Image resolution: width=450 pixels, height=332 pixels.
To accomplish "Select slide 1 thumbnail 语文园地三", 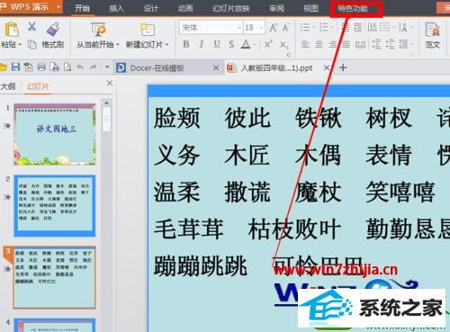I will 55,134.
